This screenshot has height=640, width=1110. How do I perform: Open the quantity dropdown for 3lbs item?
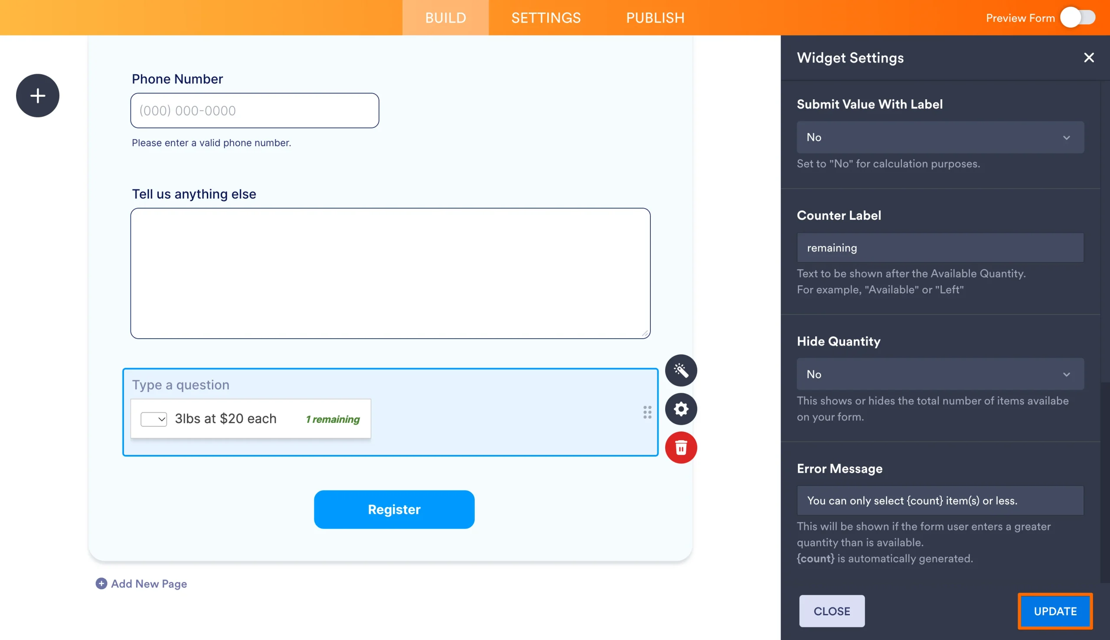(154, 419)
